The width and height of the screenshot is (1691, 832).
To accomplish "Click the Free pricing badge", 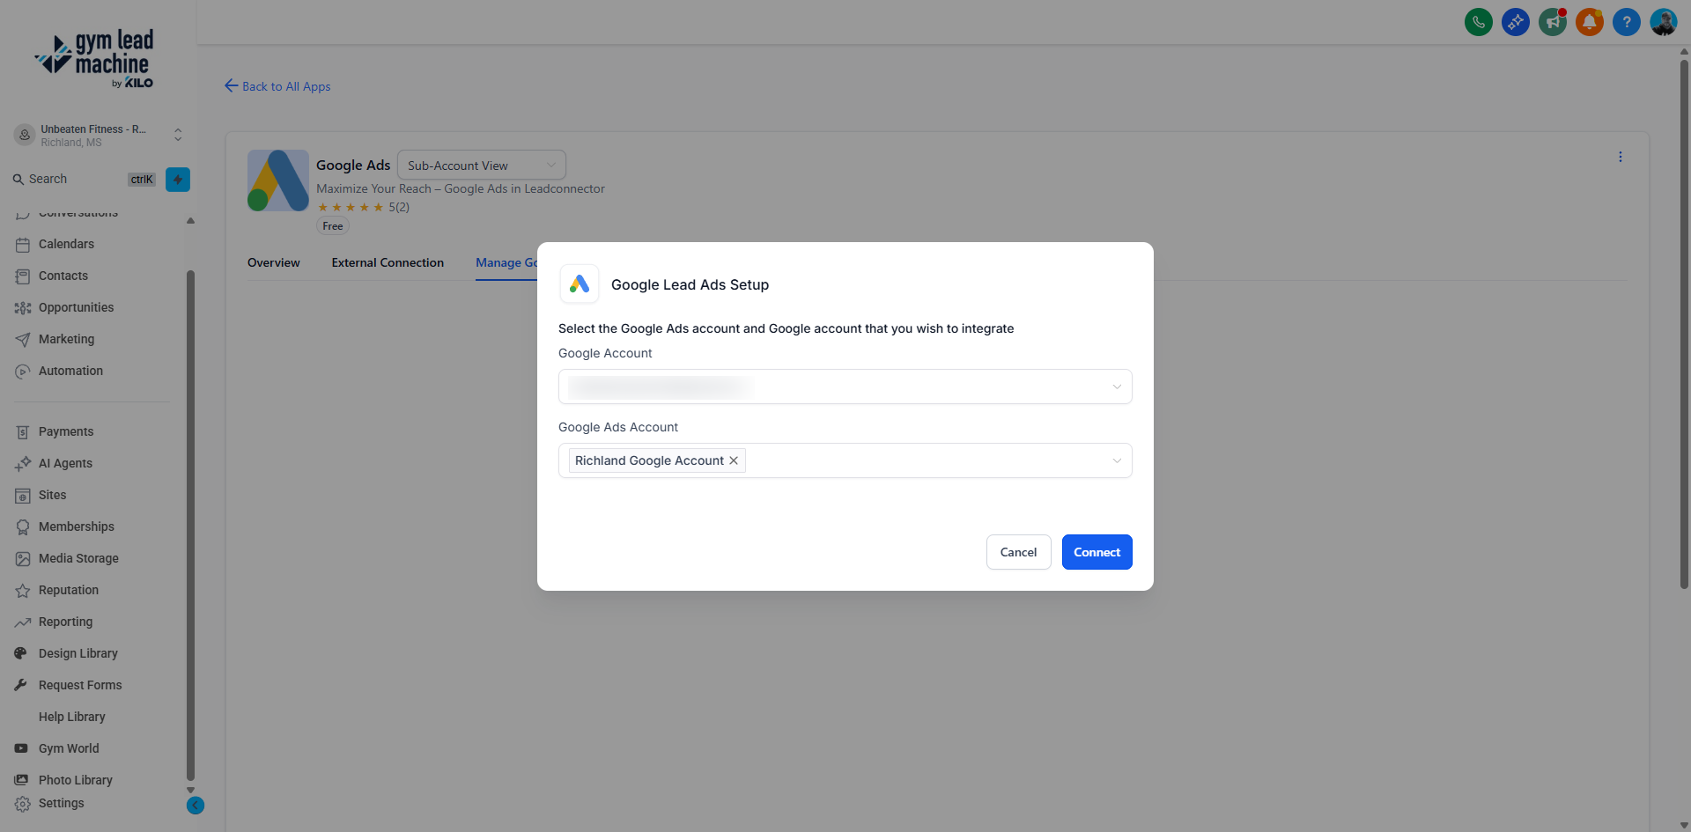I will (x=333, y=226).
